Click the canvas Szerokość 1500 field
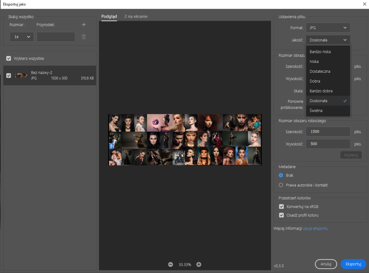The image size is (369, 273). [x=328, y=132]
